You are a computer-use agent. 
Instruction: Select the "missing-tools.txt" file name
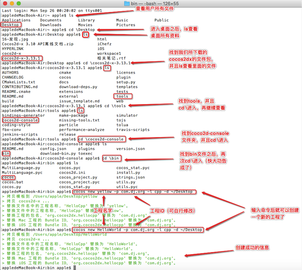79,120
